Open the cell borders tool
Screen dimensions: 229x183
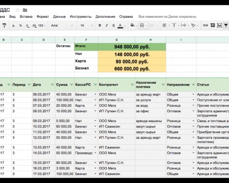coord(142,26)
